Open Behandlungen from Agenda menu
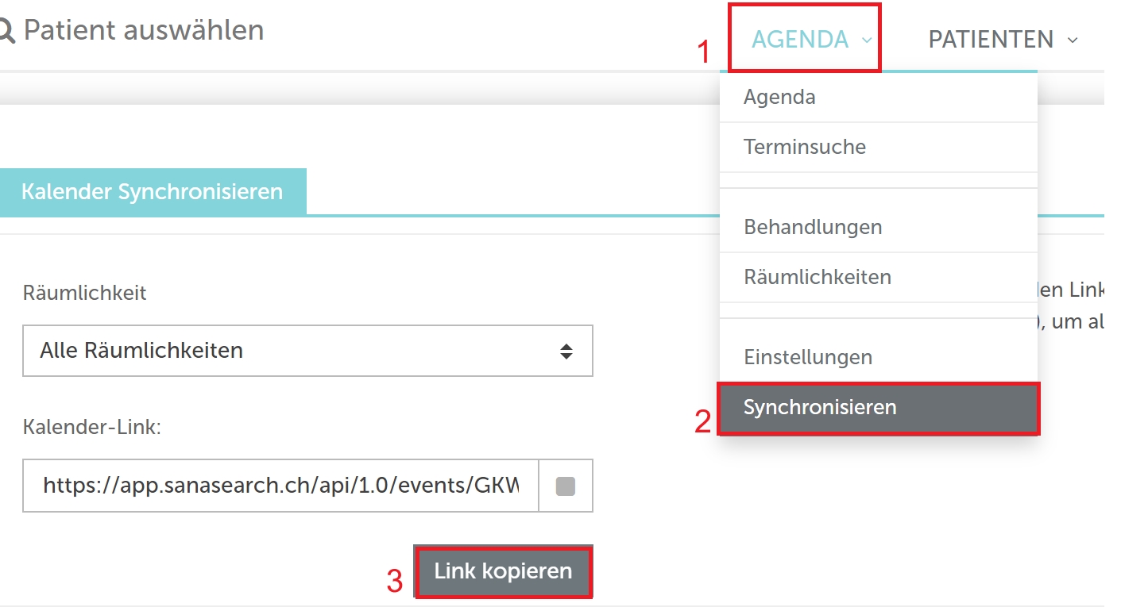1121x607 pixels. (x=879, y=227)
